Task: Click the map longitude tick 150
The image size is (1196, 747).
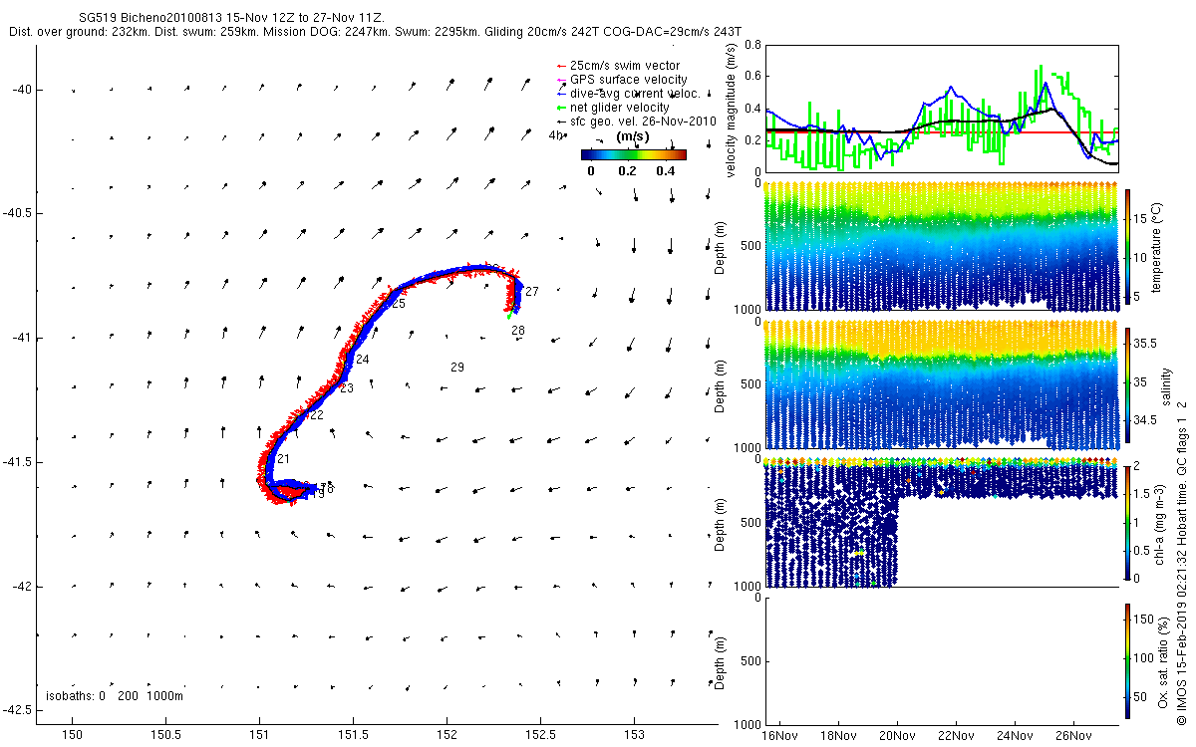Action: pos(73,735)
